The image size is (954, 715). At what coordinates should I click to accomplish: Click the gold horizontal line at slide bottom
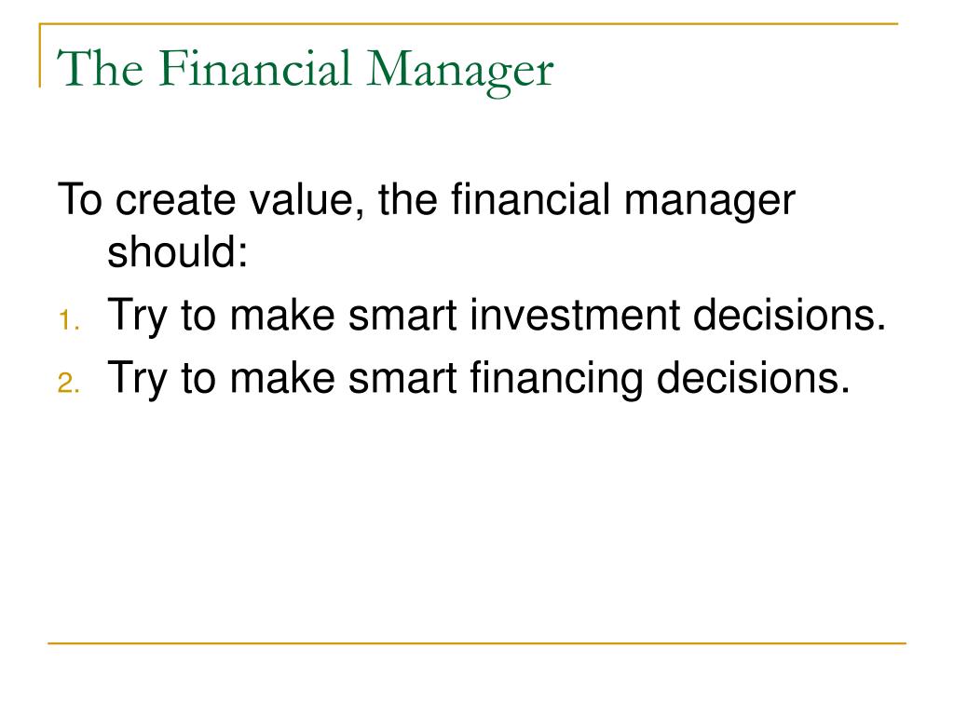click(477, 643)
